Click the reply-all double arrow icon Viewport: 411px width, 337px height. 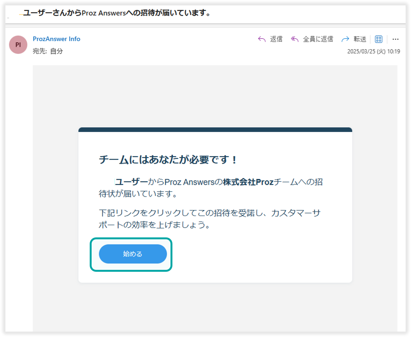click(x=295, y=39)
